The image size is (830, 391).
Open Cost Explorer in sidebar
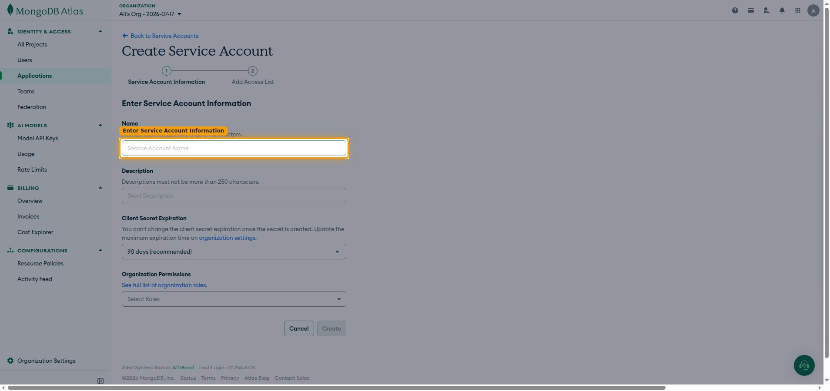[x=35, y=232]
